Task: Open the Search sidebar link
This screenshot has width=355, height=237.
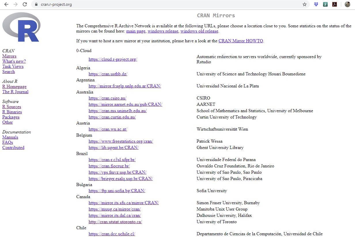Action: (8, 72)
